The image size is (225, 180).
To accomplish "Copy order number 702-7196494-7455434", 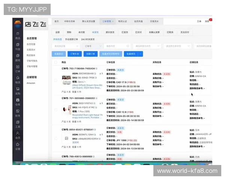I will (96, 69).
